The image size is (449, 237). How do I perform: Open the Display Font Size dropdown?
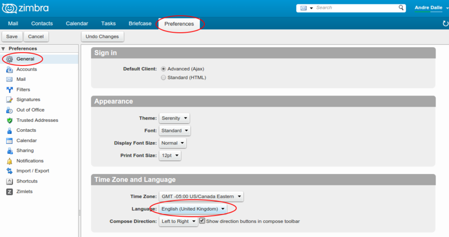point(173,143)
